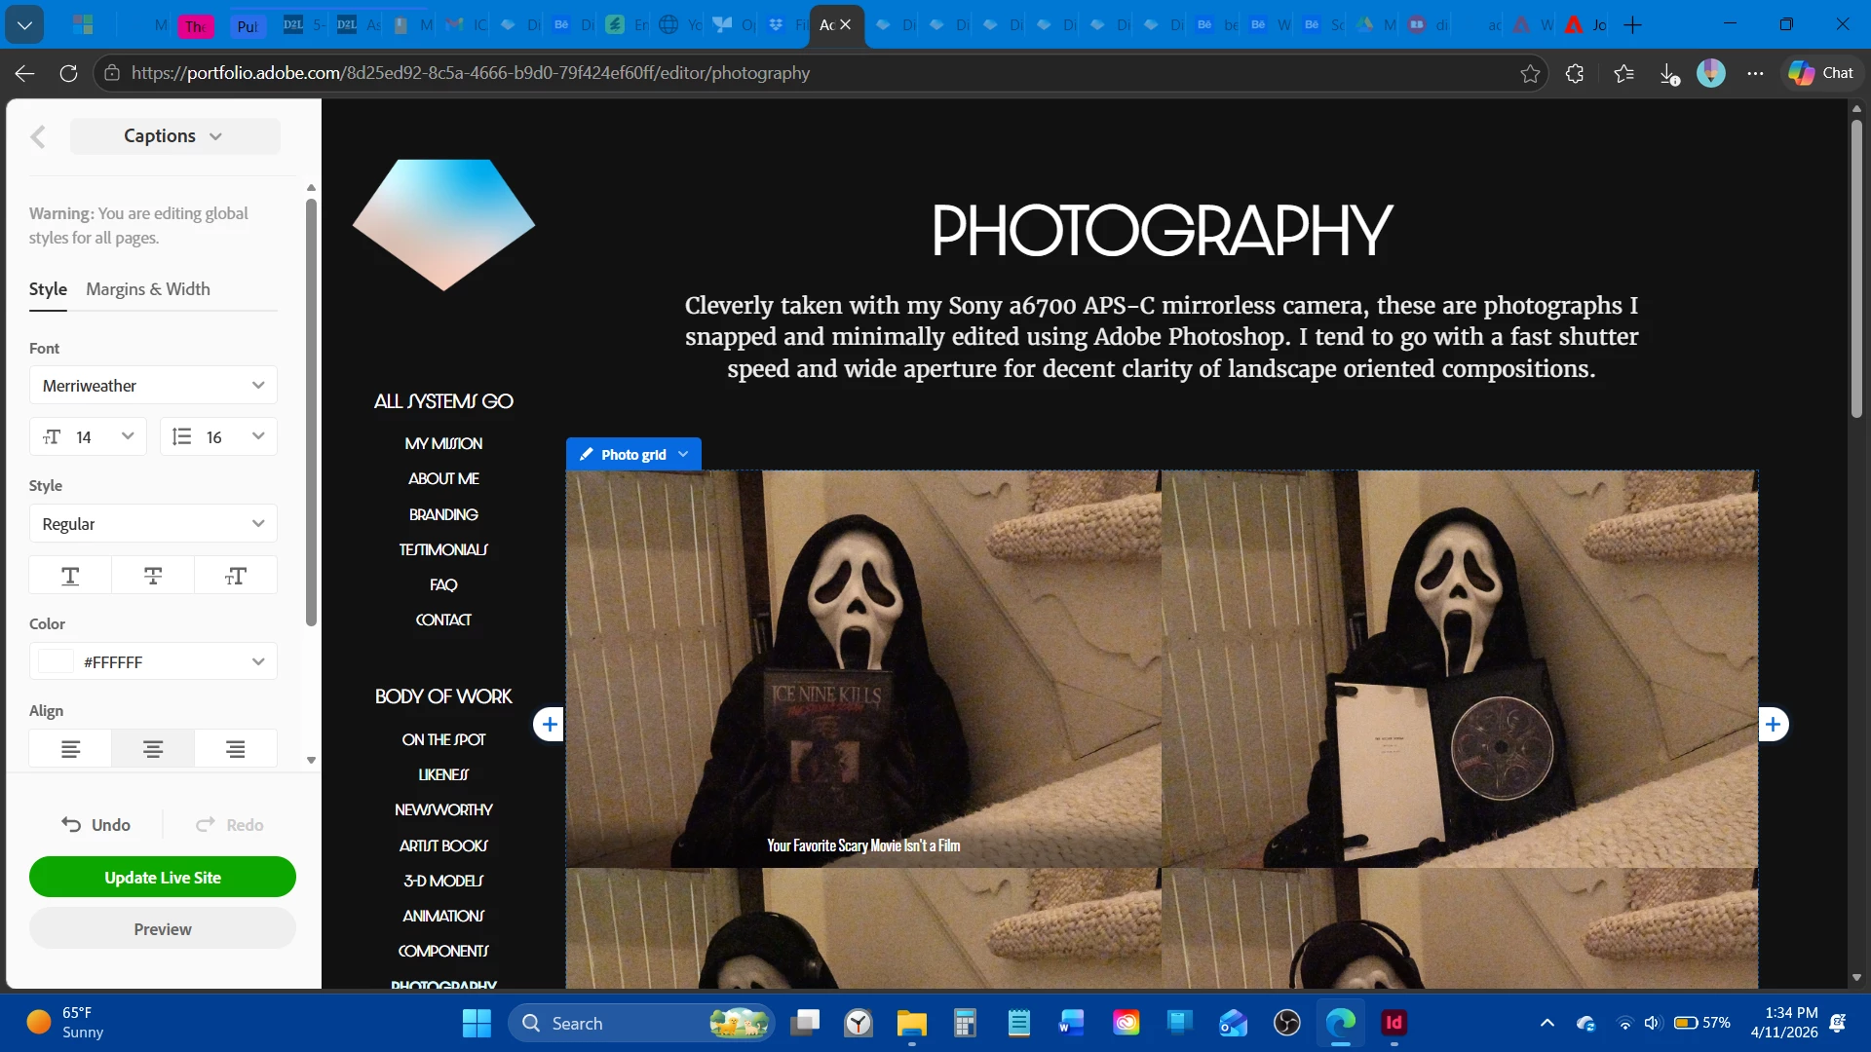Align captions to the right
Image resolution: width=1871 pixels, height=1052 pixels.
click(x=236, y=749)
